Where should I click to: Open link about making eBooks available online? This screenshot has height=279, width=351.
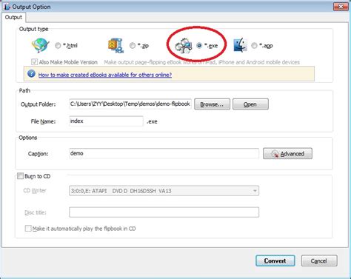[105, 75]
